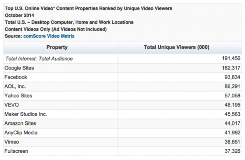The width and height of the screenshot is (245, 160).
Task: Click the value 86,291
Action: tap(232, 86)
